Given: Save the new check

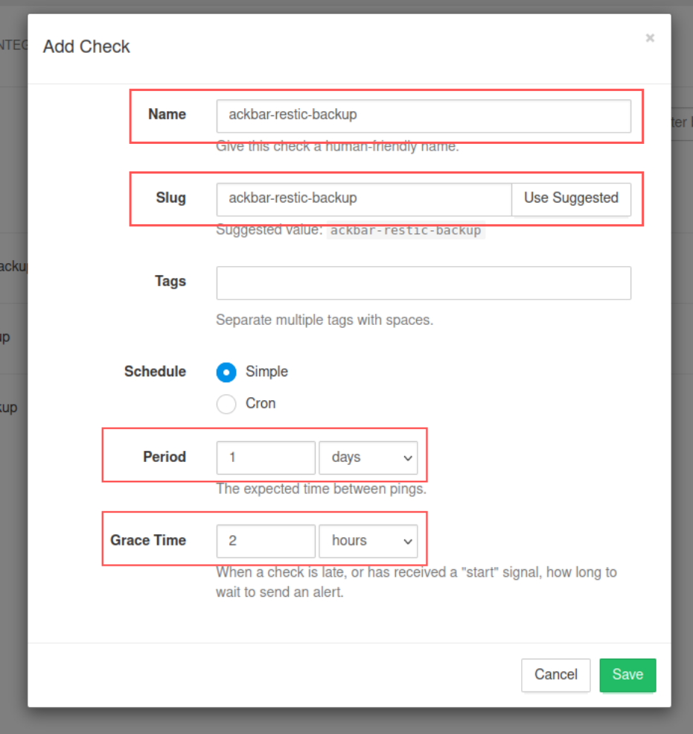Looking at the screenshot, I should pyautogui.click(x=627, y=675).
